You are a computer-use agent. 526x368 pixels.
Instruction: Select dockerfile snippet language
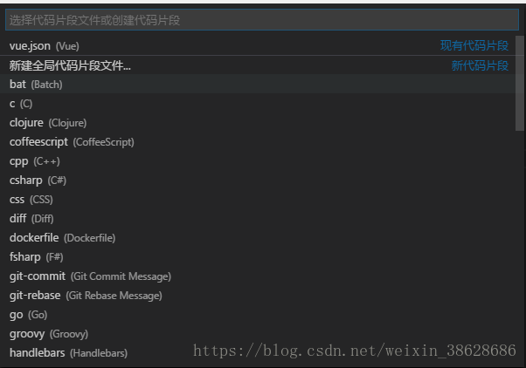pos(62,238)
